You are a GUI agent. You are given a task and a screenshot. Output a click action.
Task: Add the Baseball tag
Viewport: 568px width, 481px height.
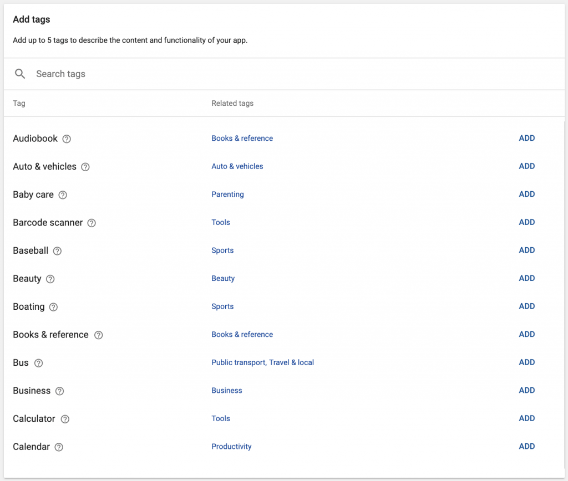(x=526, y=250)
